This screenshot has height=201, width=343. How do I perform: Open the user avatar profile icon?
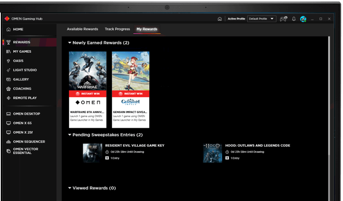303,19
